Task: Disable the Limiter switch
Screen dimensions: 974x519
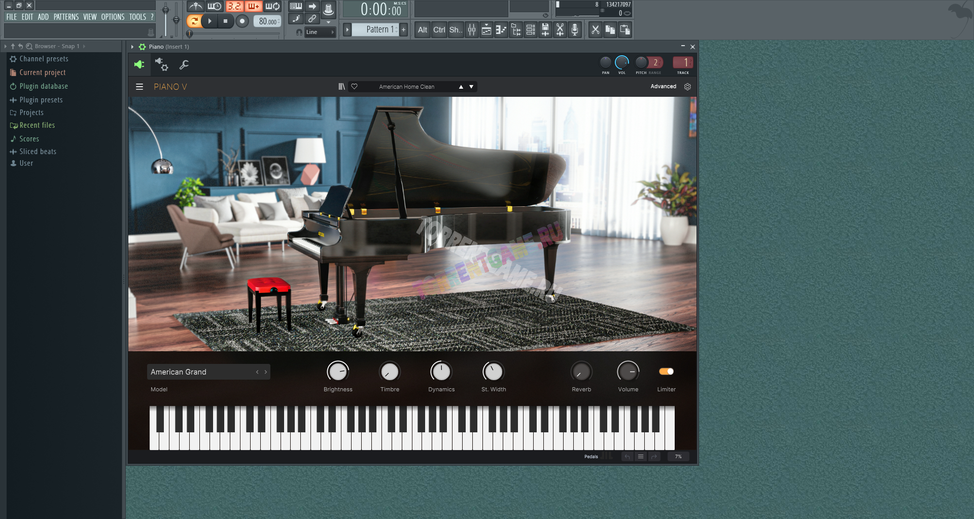Action: [x=666, y=372]
